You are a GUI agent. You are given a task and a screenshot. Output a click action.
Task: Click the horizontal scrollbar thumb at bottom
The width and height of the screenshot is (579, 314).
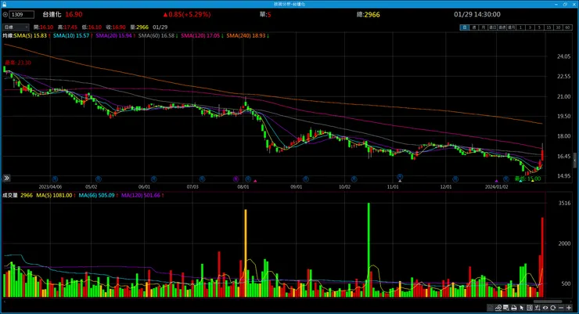coord(548,301)
